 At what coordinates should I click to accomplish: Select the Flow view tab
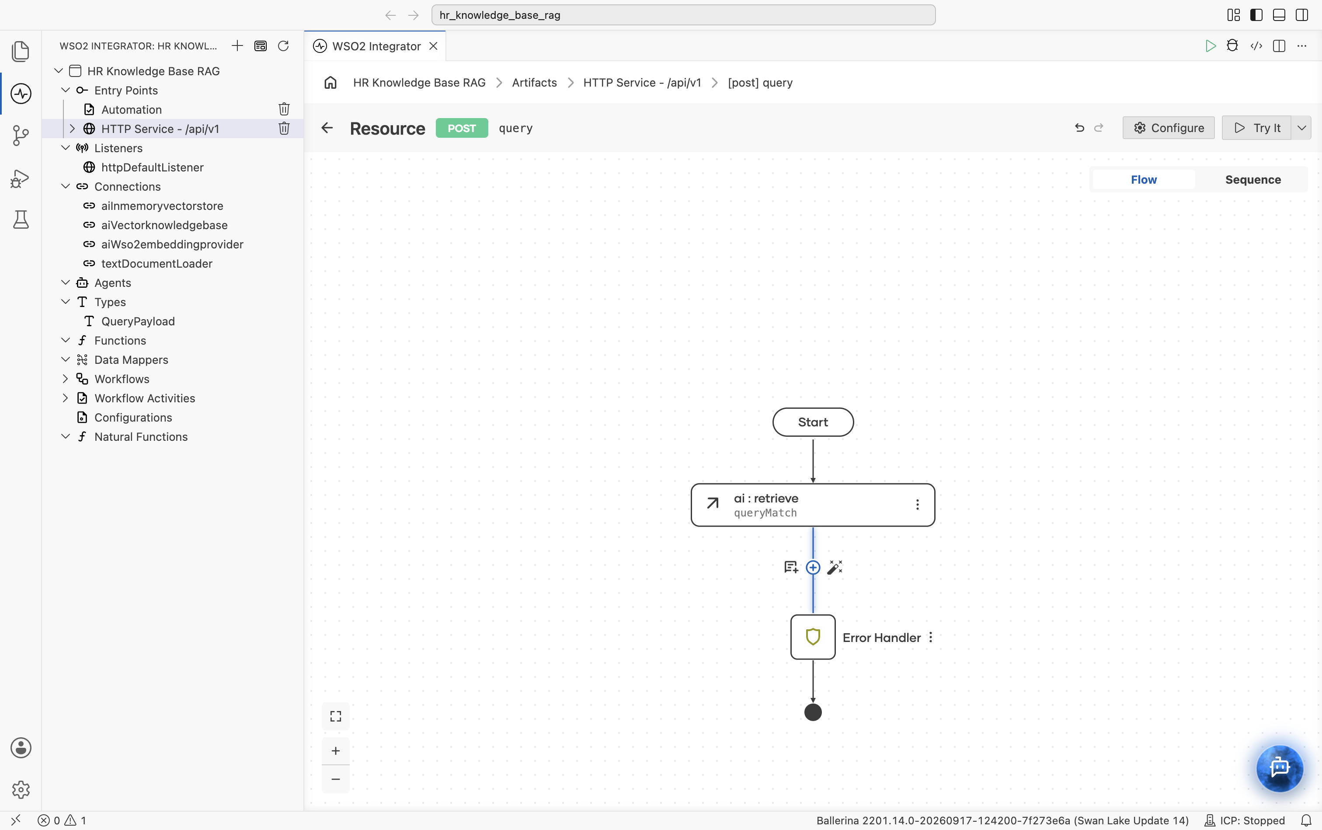click(1143, 179)
